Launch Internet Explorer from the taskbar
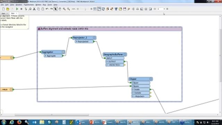Image resolution: width=222 pixels, height=125 pixels. [x=11, y=122]
